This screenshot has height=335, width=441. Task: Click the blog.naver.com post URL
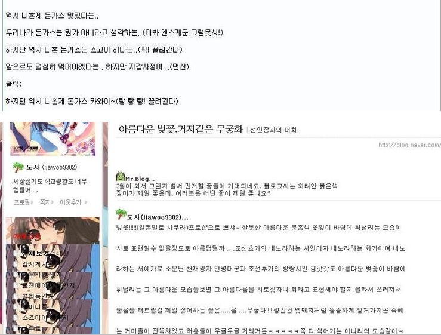(x=409, y=145)
